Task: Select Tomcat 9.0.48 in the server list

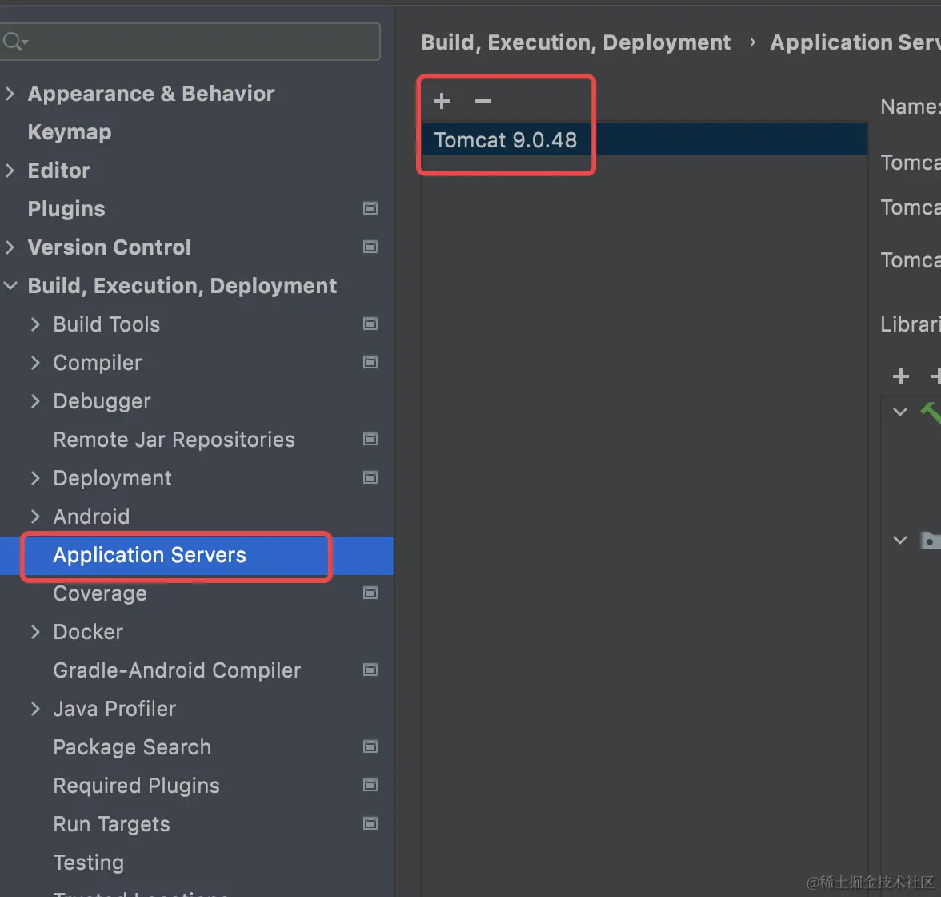Action: 506,140
